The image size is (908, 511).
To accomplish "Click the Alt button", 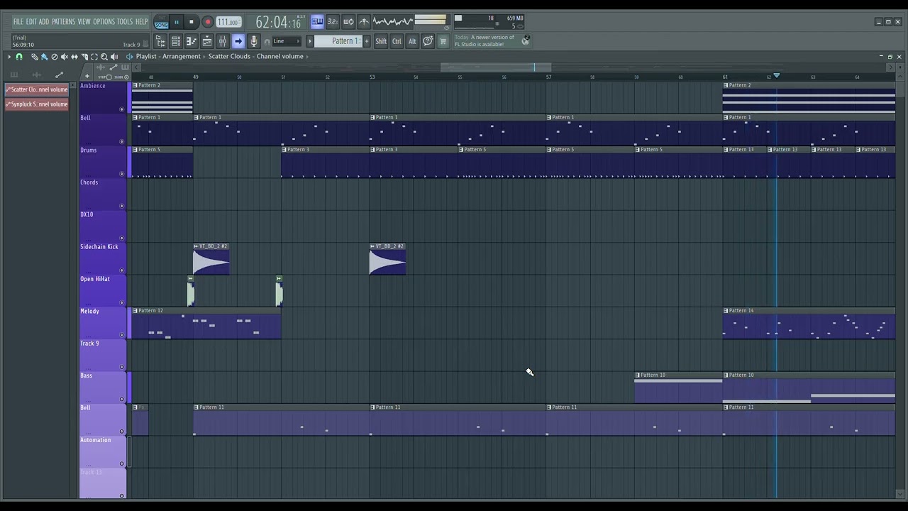I will pyautogui.click(x=412, y=41).
